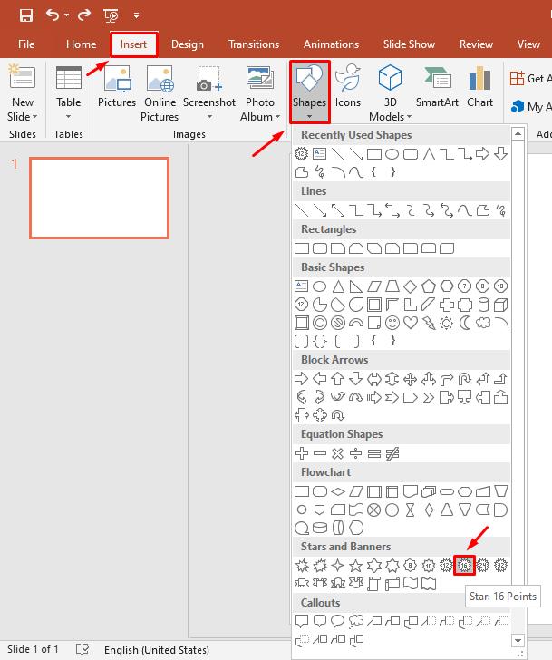Screen dimensions: 552x660
Task: Select Star: 32 Points shape
Action: [500, 566]
